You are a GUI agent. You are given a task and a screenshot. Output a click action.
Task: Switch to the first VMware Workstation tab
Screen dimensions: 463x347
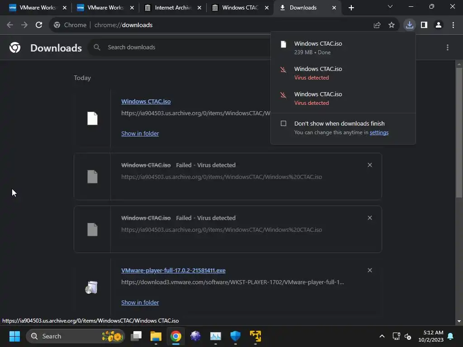pyautogui.click(x=38, y=8)
